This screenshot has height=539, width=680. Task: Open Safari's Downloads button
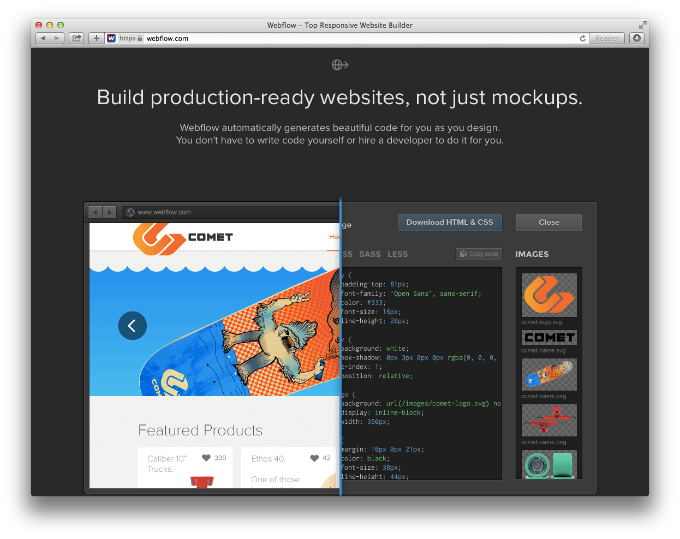click(x=637, y=38)
